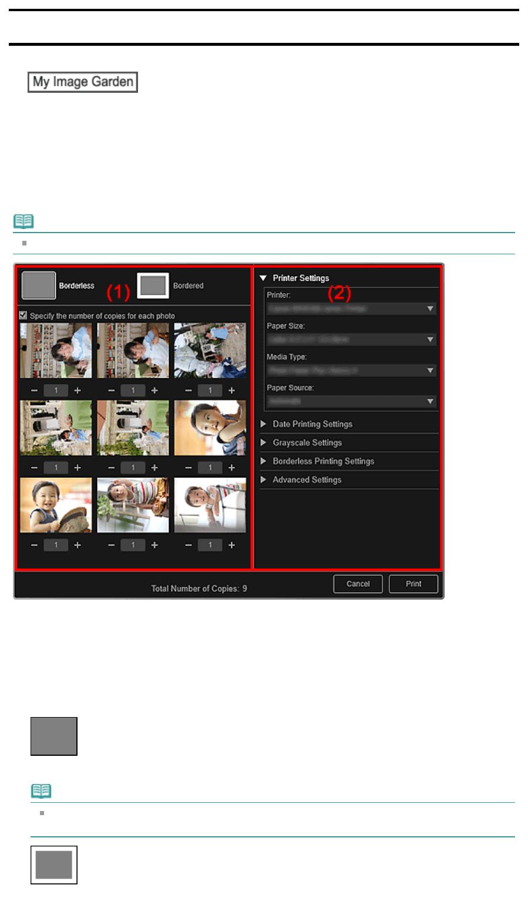Increase copies for third row third photo
This screenshot has height=922, width=528.
(x=231, y=546)
